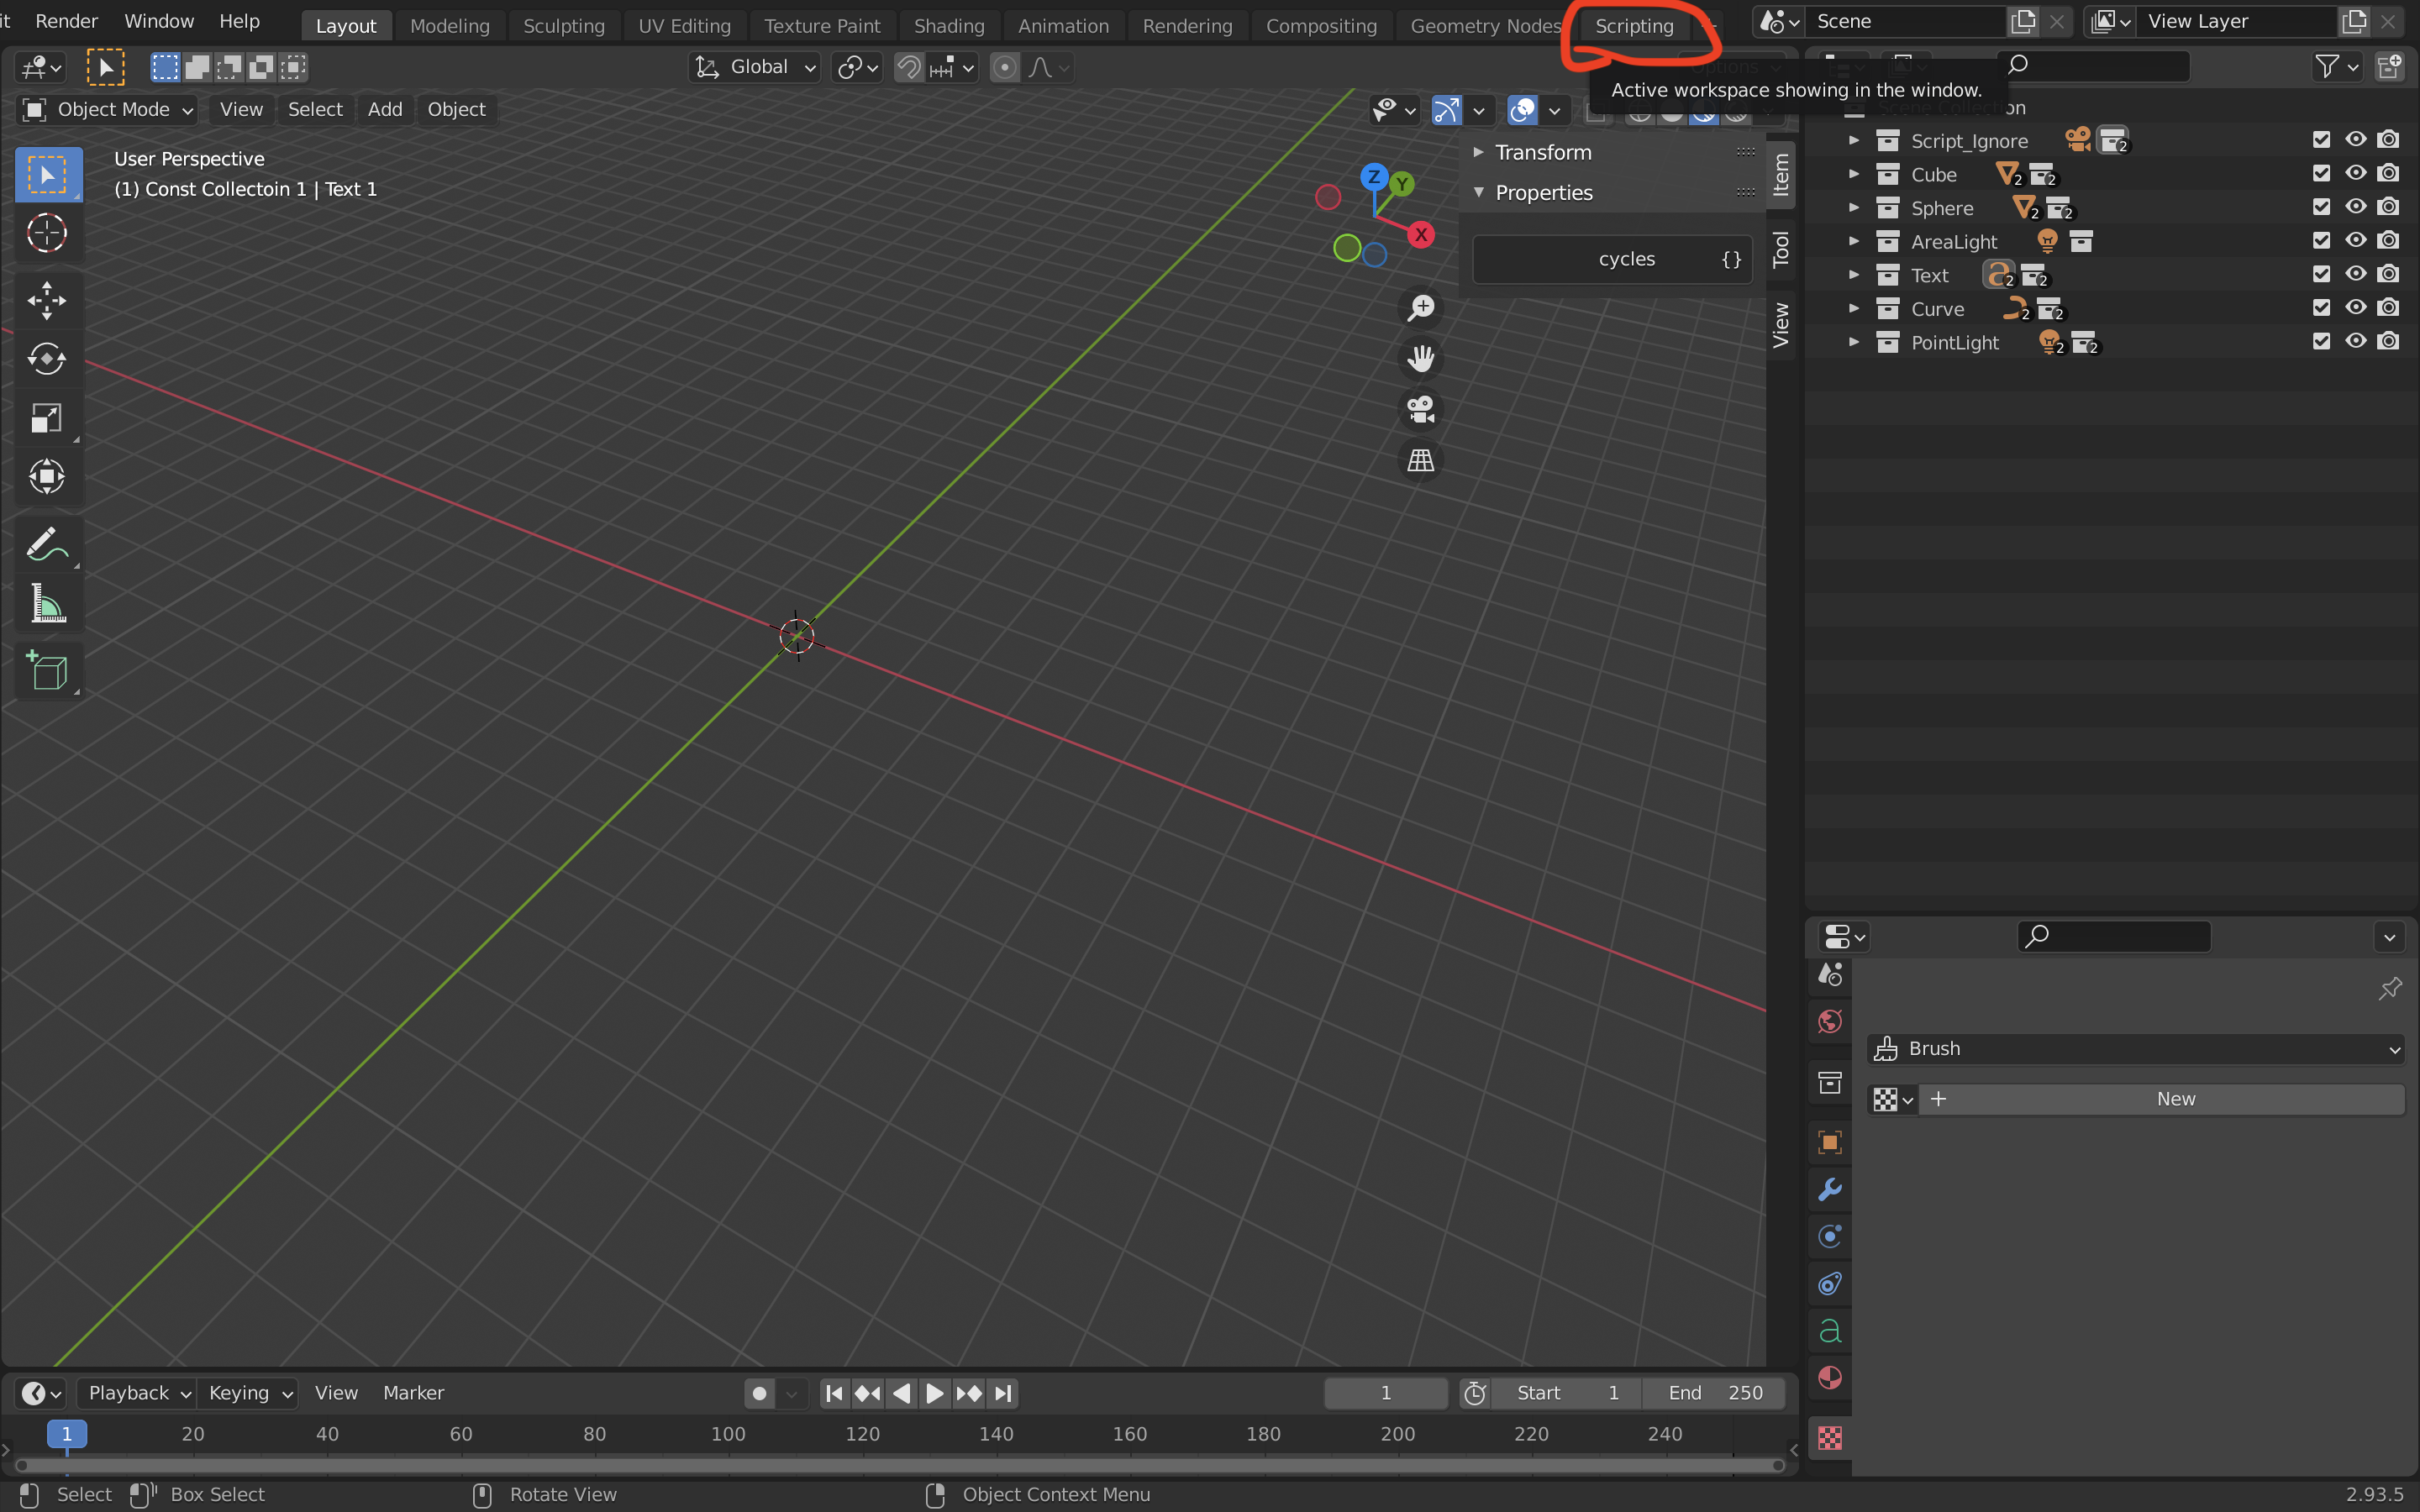
Task: Click the Scripting workspace tab
Action: [x=1631, y=24]
